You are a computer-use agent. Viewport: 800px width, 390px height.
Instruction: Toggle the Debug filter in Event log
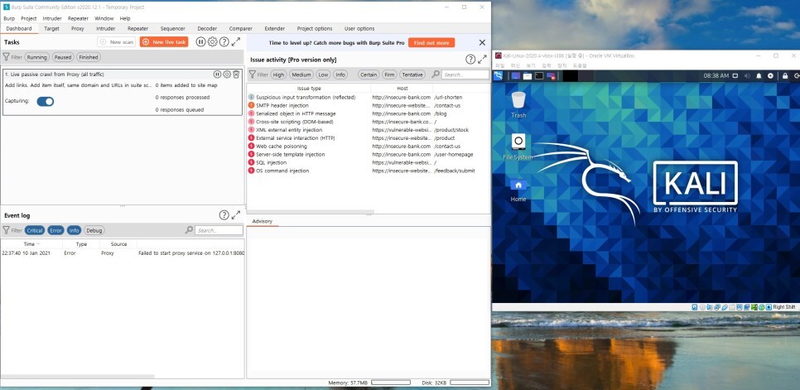click(x=94, y=230)
